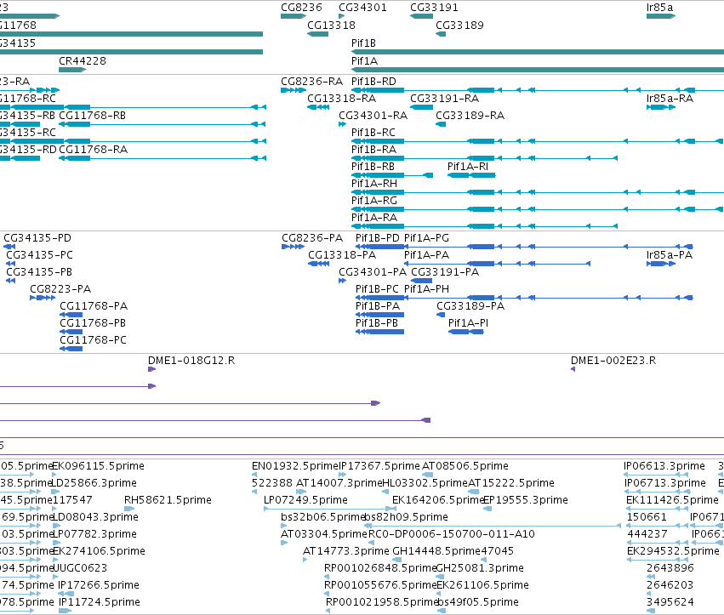Click the CG33191 gene label
This screenshot has height=615, width=724.
(434, 8)
